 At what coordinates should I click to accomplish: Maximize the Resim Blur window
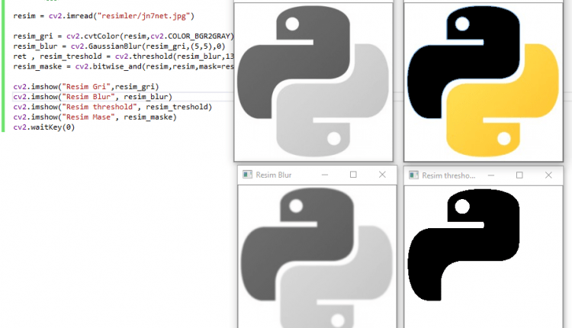click(x=353, y=175)
